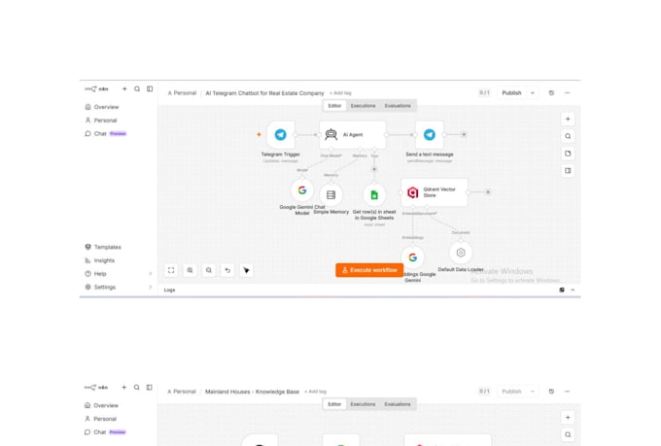Click the Execute workflow button
This screenshot has height=446, width=661.
point(369,270)
